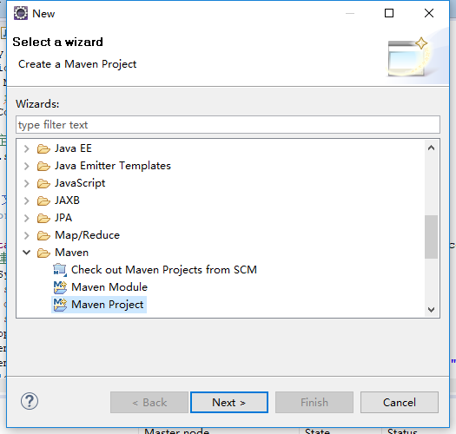Viewport: 456px width, 434px height.
Task: Collapse the Maven category
Action: pyautogui.click(x=26, y=253)
